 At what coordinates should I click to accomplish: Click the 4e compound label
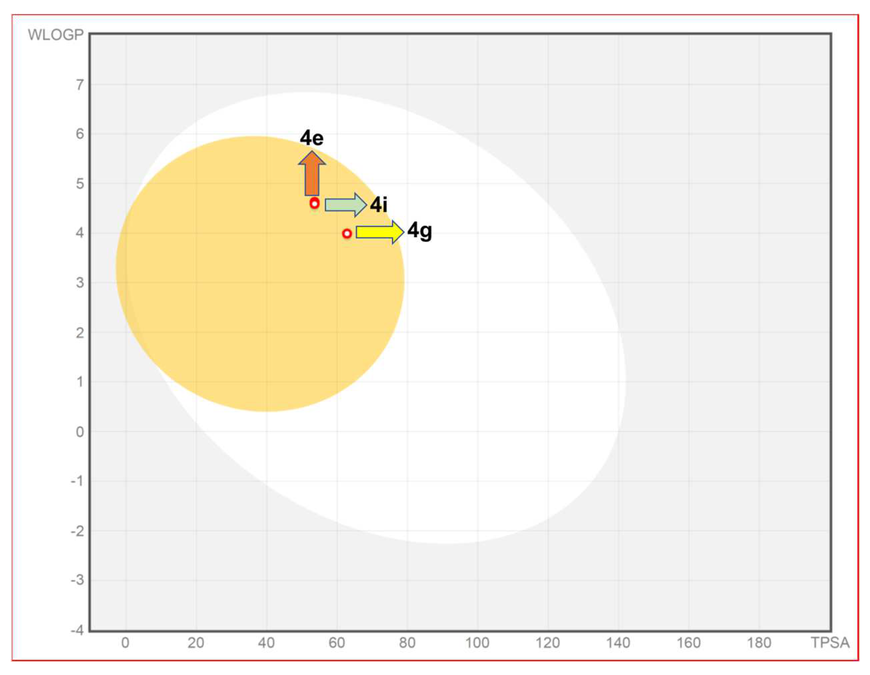click(311, 138)
